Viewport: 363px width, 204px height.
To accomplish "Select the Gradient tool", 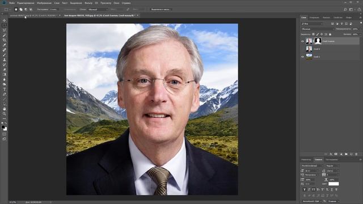I will 4,74.
